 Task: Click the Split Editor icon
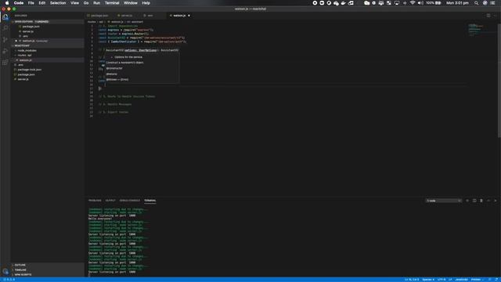coord(488,16)
